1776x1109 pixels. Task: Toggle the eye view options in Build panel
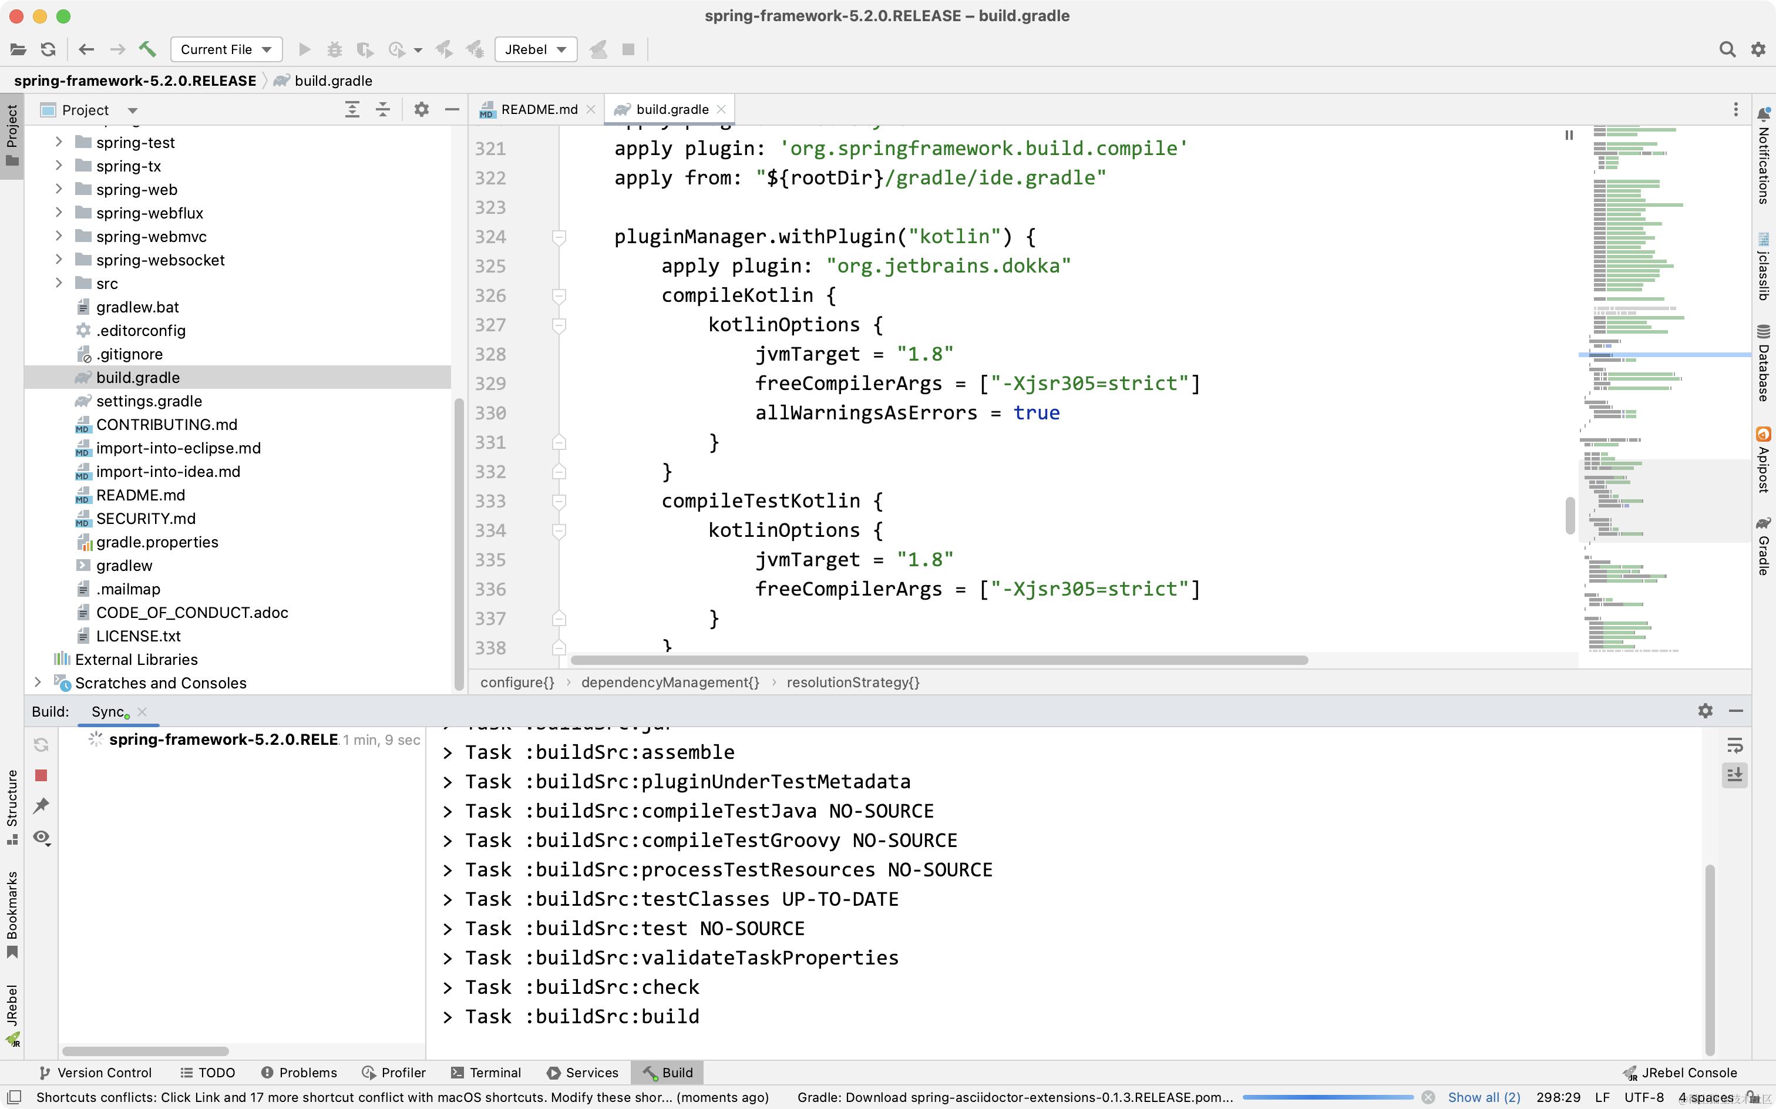coord(41,837)
